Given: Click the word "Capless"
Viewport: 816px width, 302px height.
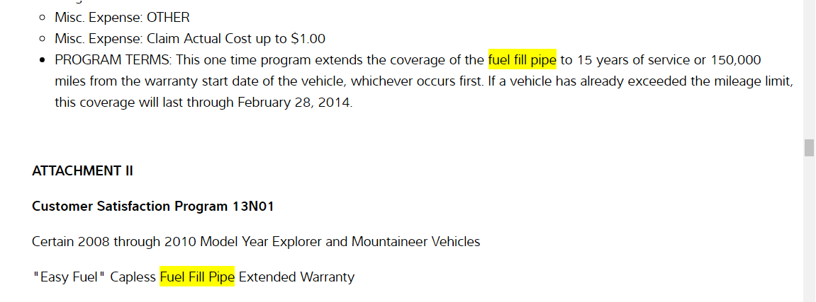Looking at the screenshot, I should point(133,277).
